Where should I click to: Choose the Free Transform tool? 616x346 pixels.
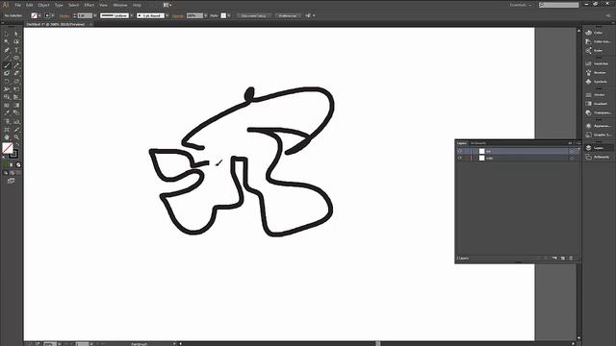(x=16, y=89)
